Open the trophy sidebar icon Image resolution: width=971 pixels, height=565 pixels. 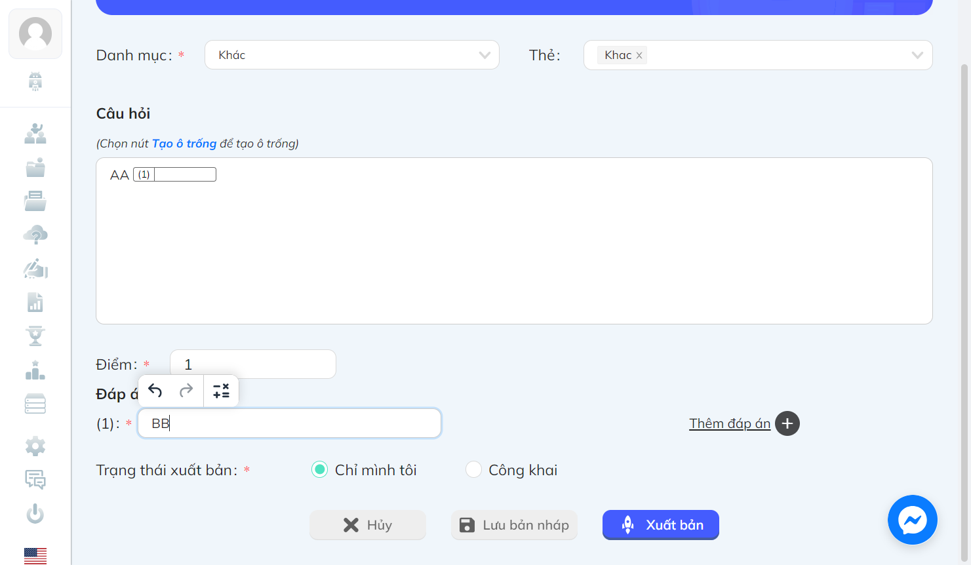(x=35, y=336)
